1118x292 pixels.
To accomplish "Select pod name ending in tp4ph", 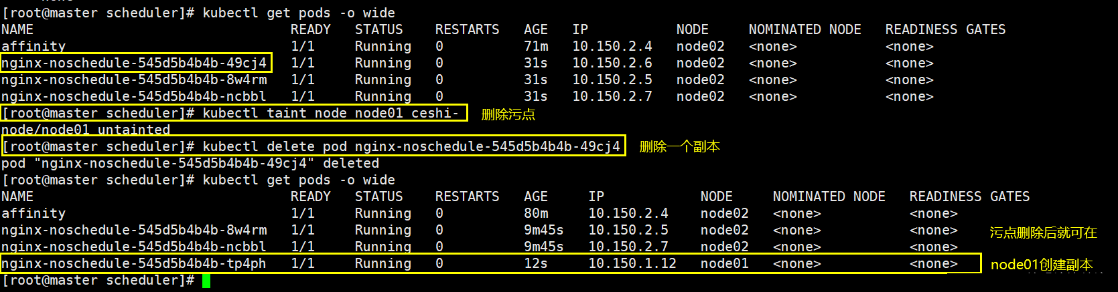I will (134, 264).
